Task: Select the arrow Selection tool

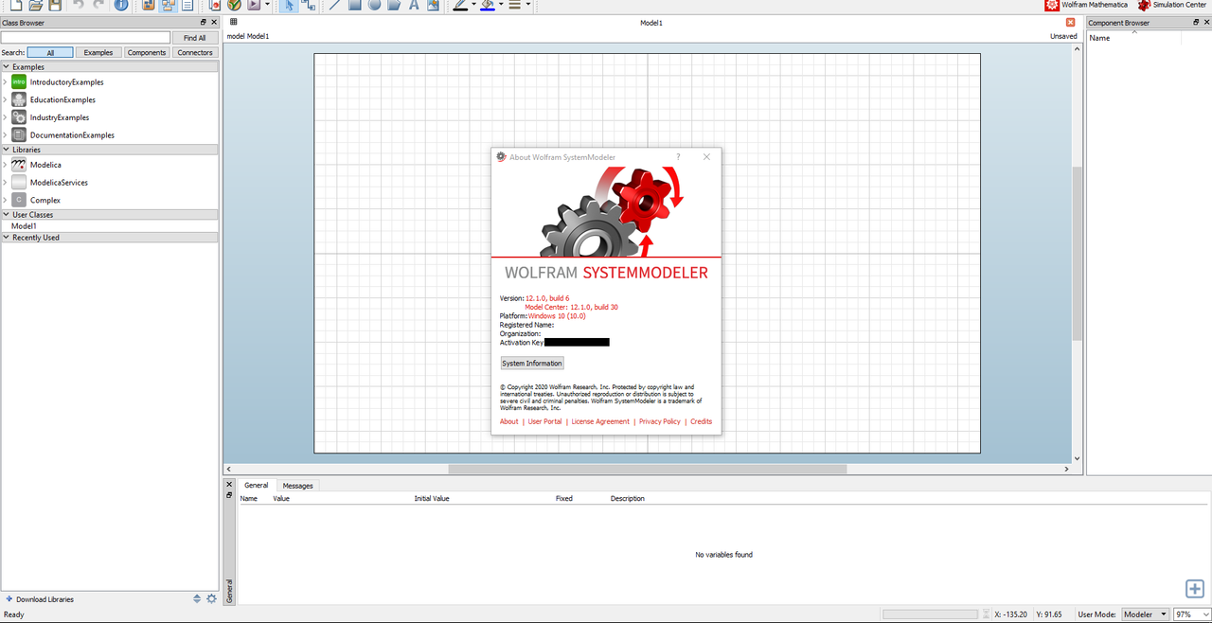Action: (x=290, y=5)
